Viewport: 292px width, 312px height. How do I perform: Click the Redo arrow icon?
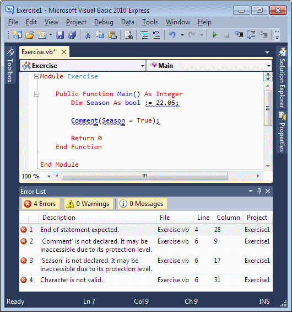[x=192, y=35]
